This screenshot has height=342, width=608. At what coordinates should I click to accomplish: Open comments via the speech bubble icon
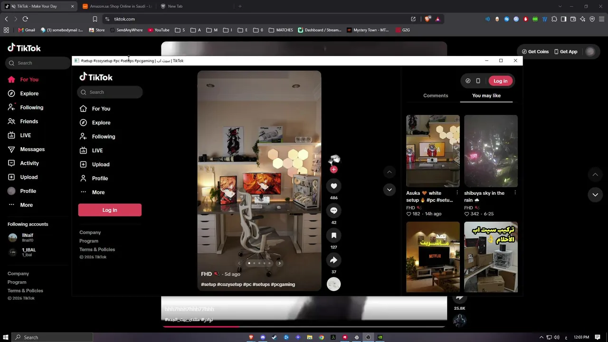(333, 211)
